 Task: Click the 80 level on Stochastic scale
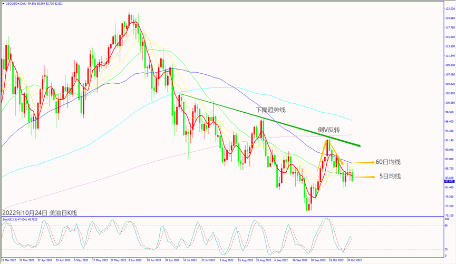(446, 226)
